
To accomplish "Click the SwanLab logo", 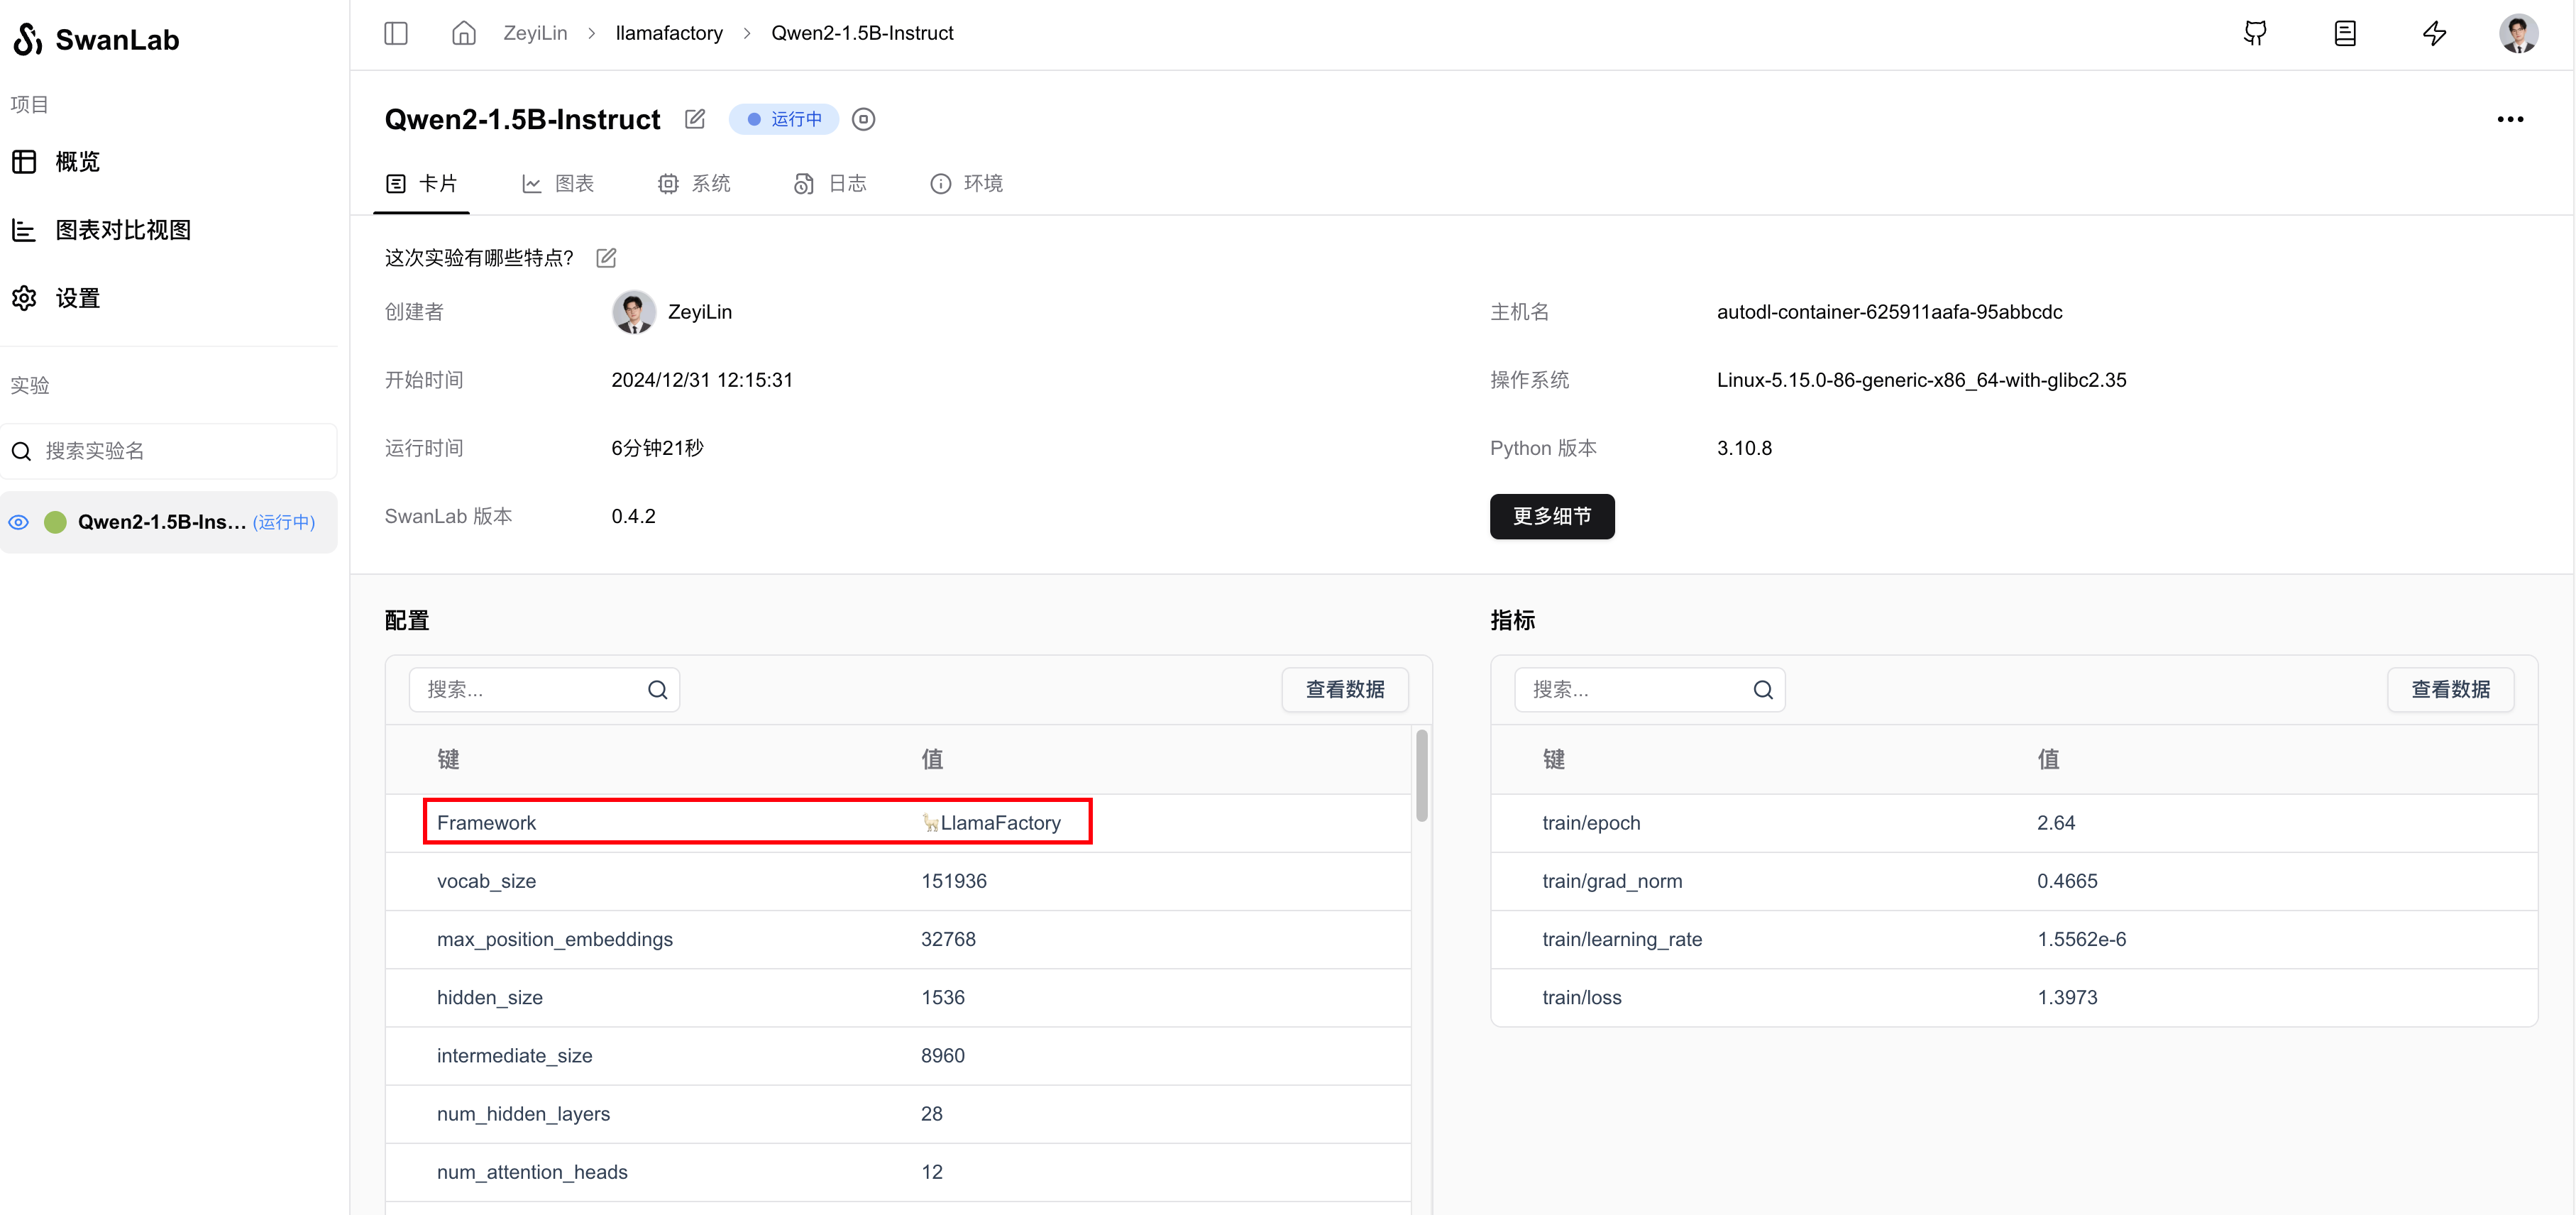I will point(96,39).
